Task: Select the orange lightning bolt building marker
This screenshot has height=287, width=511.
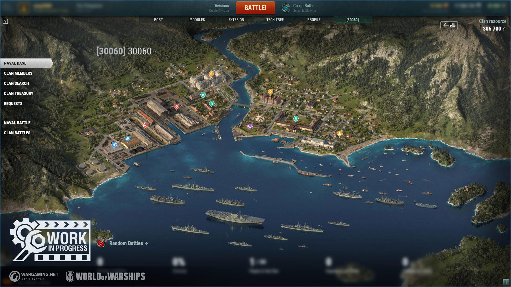Action: [x=270, y=92]
